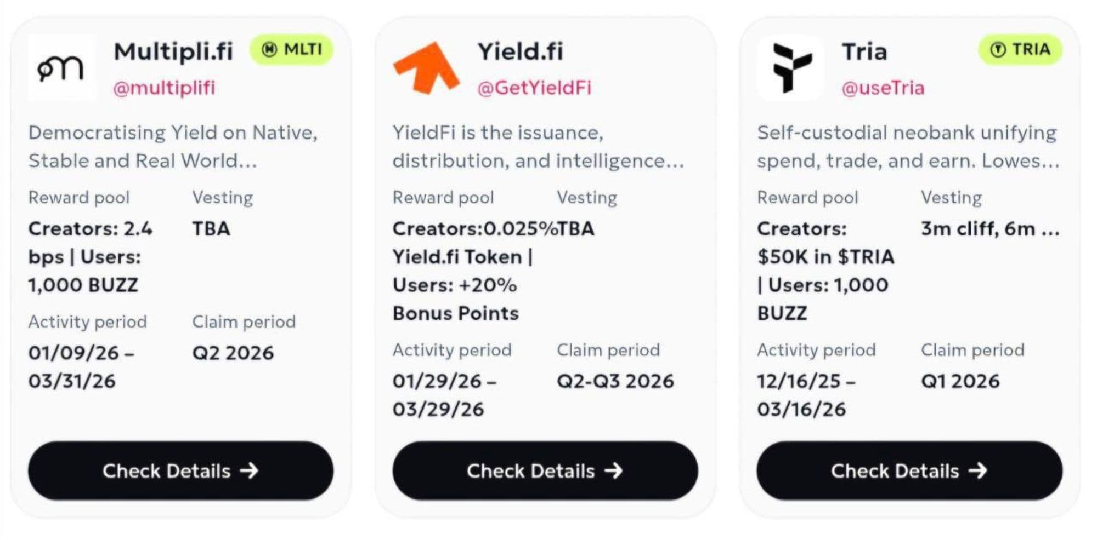1097x540 pixels.
Task: Click the MLTI token badge
Action: (x=292, y=50)
